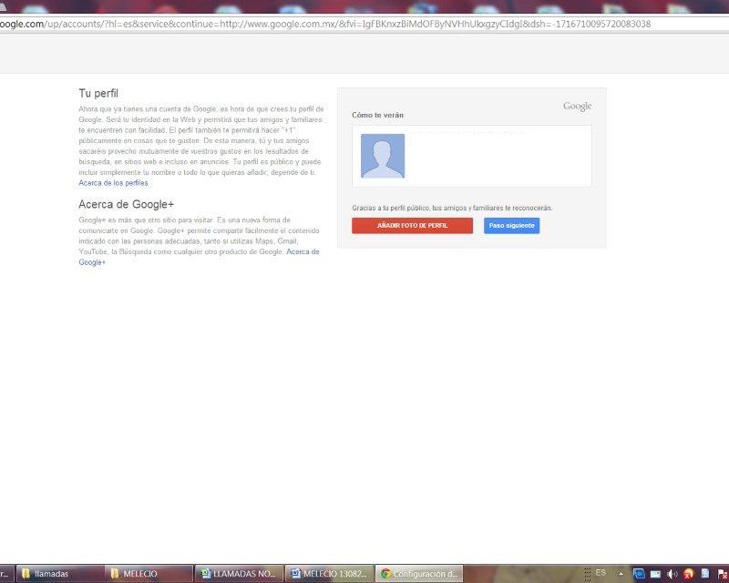Image resolution: width=729 pixels, height=583 pixels.
Task: Click the red AÑADIR FOTO DE PERFIL button
Action: pos(412,226)
